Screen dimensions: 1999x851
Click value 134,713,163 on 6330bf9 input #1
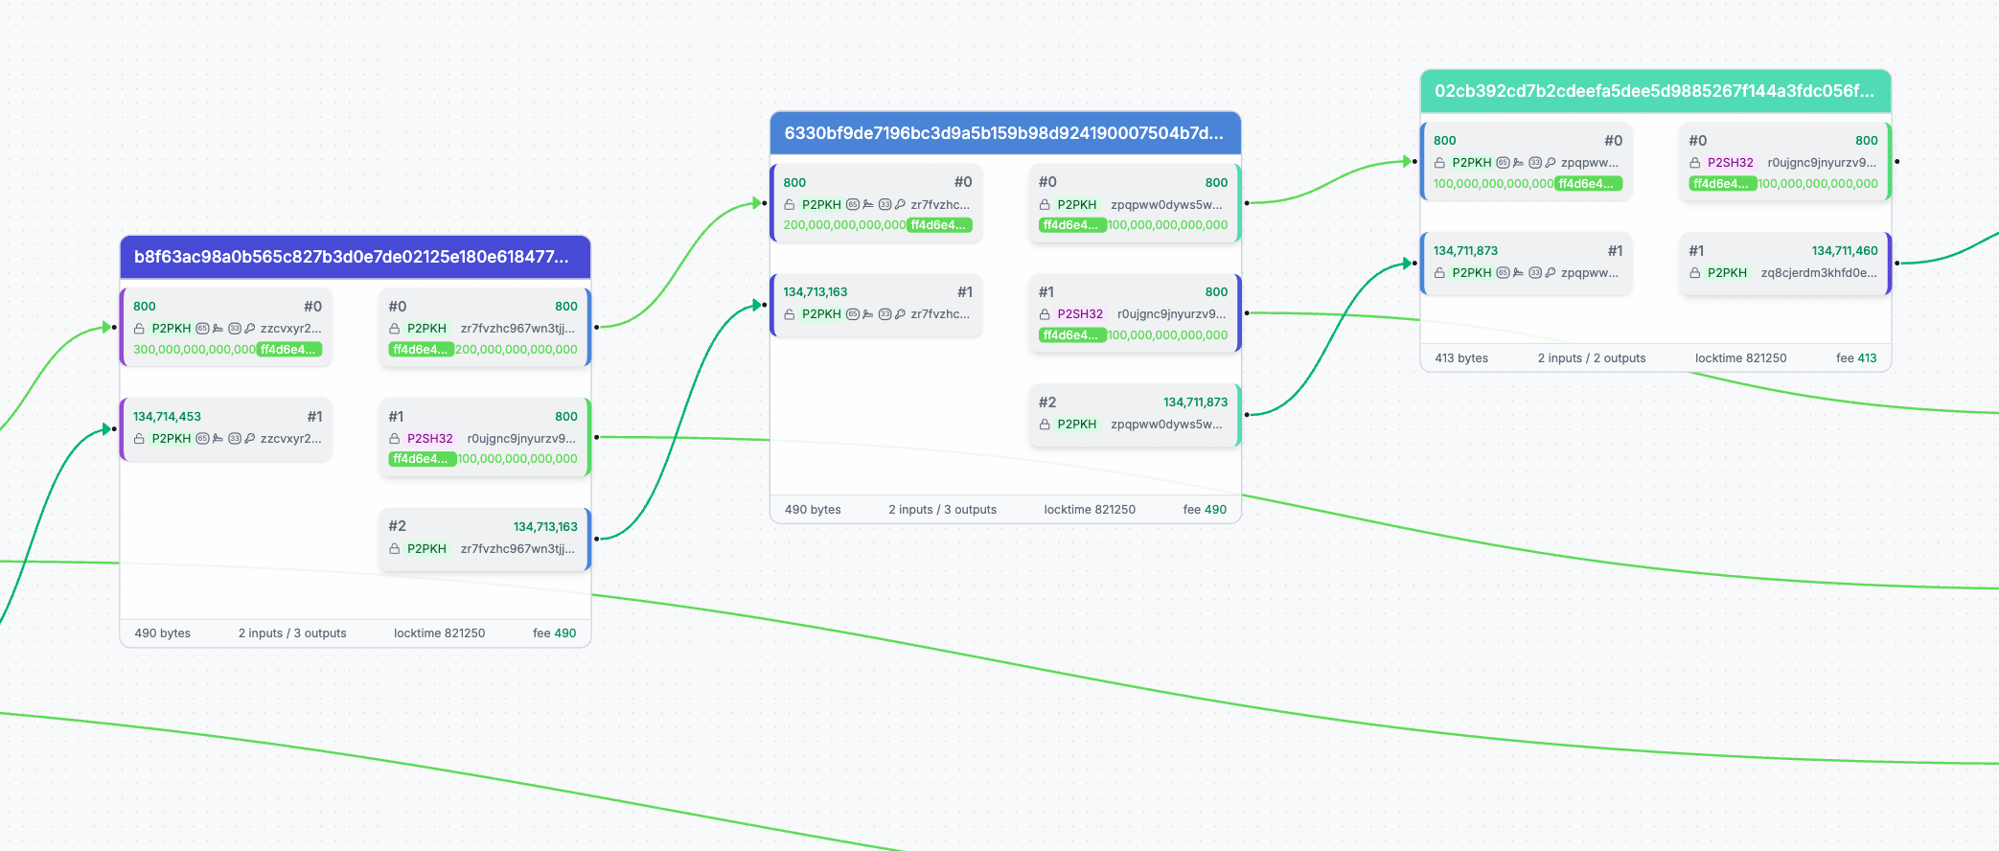(x=816, y=292)
